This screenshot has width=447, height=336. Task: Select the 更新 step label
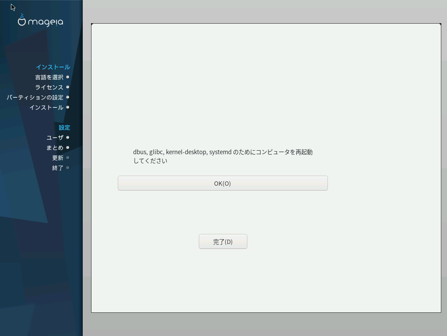58,158
